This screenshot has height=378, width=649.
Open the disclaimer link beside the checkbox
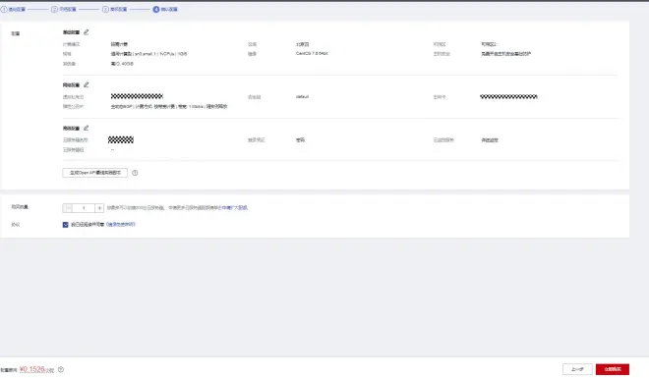coord(121,224)
